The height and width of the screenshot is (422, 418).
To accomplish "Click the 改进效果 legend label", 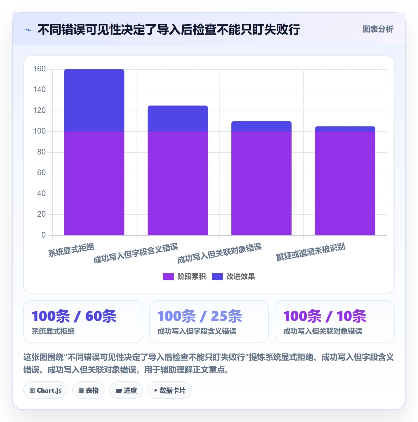I will tap(240, 277).
